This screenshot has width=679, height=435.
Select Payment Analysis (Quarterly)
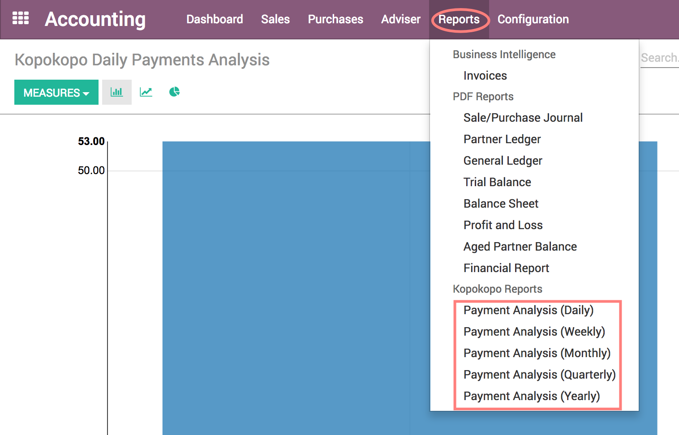point(540,375)
